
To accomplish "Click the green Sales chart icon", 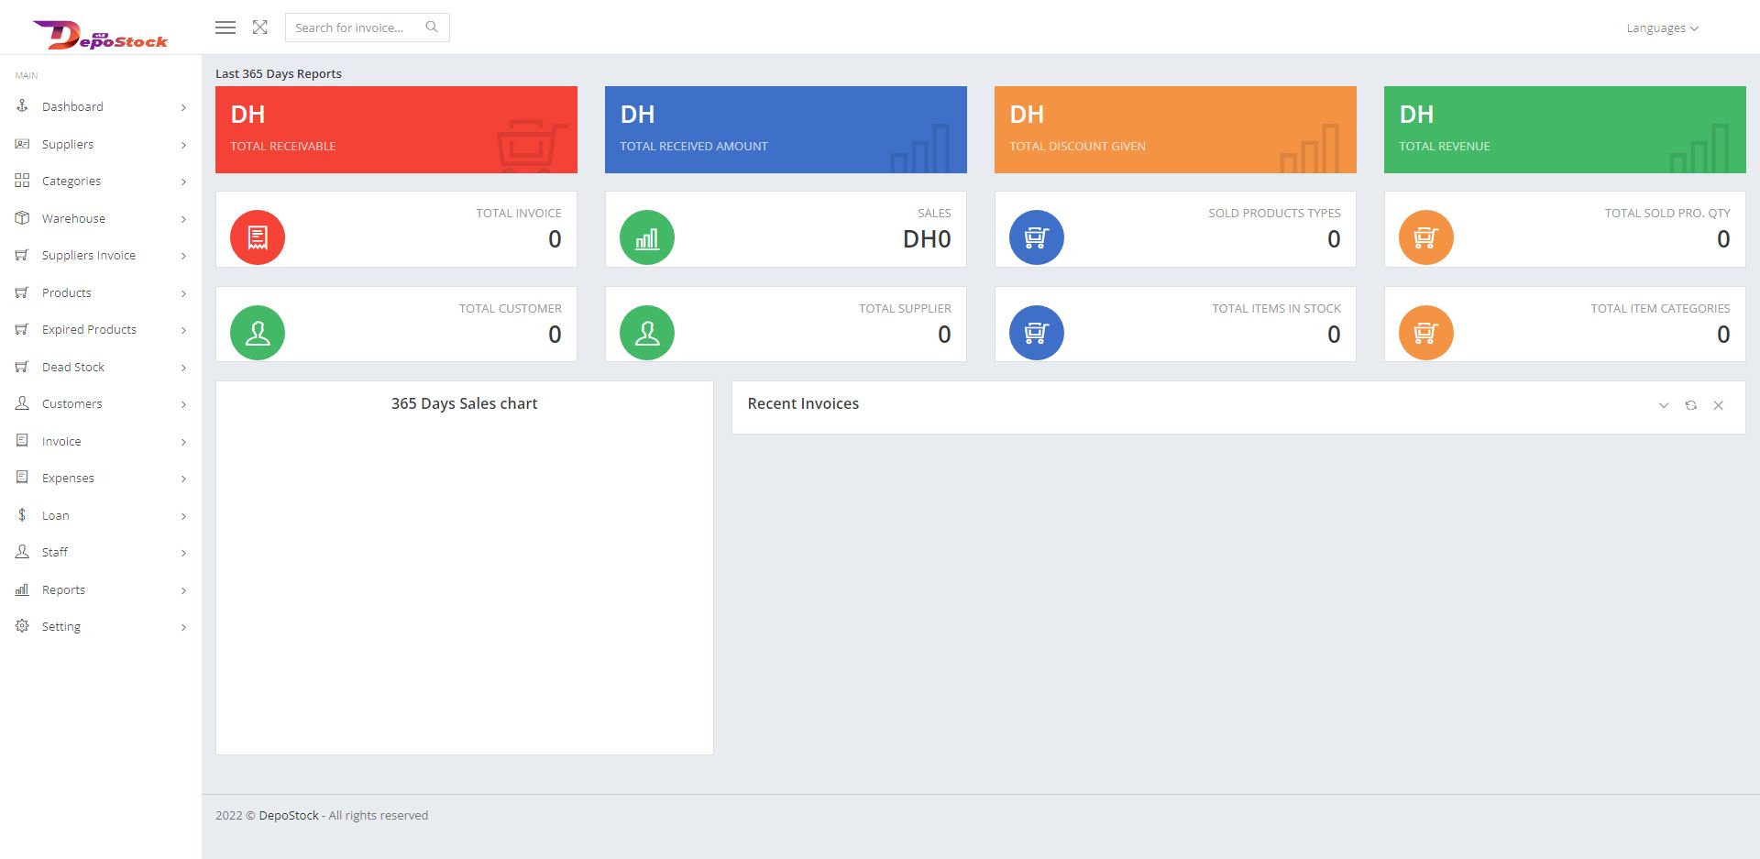I will [647, 237].
